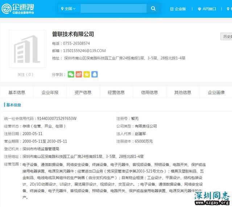Click the 历史 button at right
This screenshot has height=207, width=232.
click(x=226, y=36)
